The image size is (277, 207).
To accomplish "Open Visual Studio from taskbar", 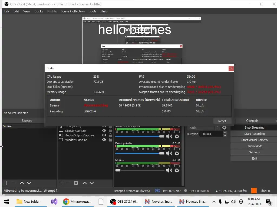I will (54, 202).
